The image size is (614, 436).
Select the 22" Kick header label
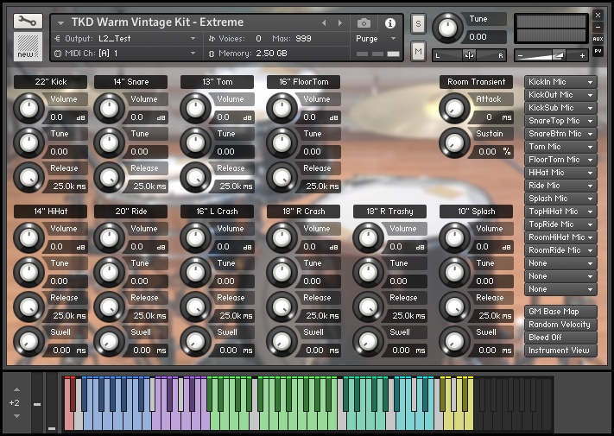point(50,82)
